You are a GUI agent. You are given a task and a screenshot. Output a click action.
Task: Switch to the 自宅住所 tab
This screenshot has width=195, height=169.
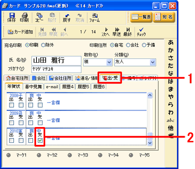[17, 78]
